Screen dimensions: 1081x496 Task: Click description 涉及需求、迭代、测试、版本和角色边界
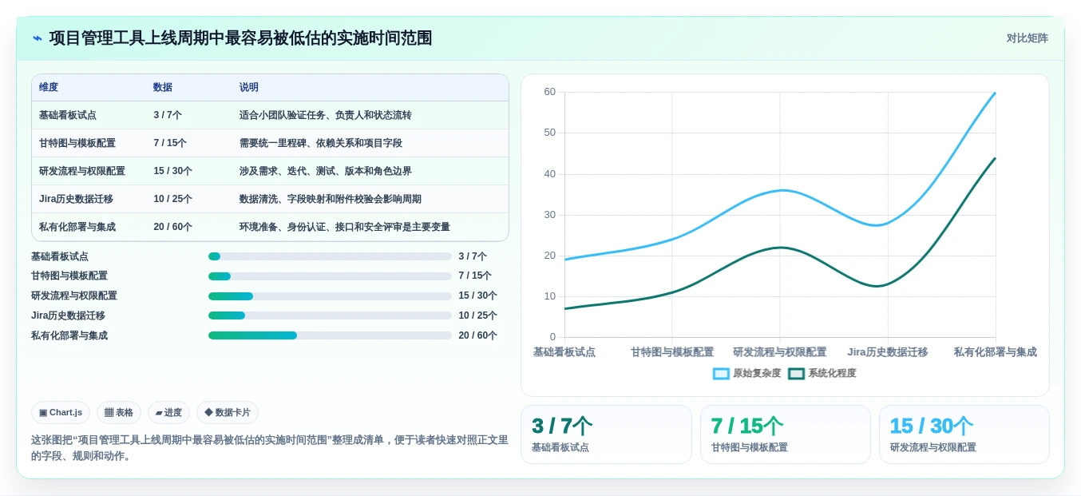326,171
